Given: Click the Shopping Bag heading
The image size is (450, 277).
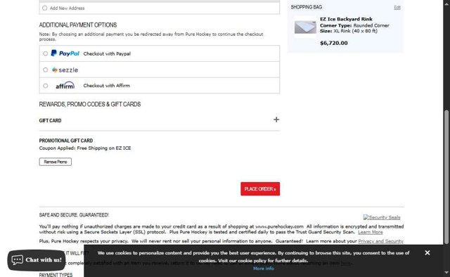Looking at the screenshot, I should pyautogui.click(x=307, y=7).
